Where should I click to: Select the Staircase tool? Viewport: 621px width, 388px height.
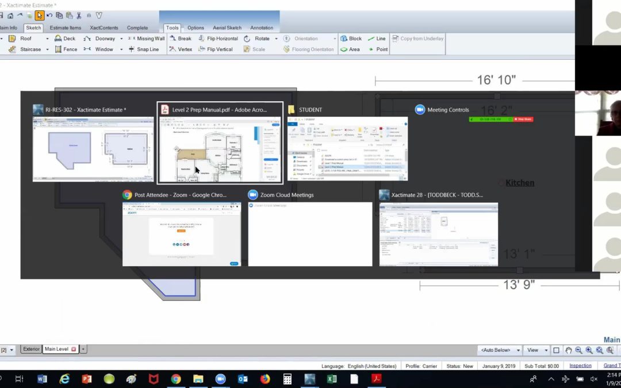tap(25, 49)
